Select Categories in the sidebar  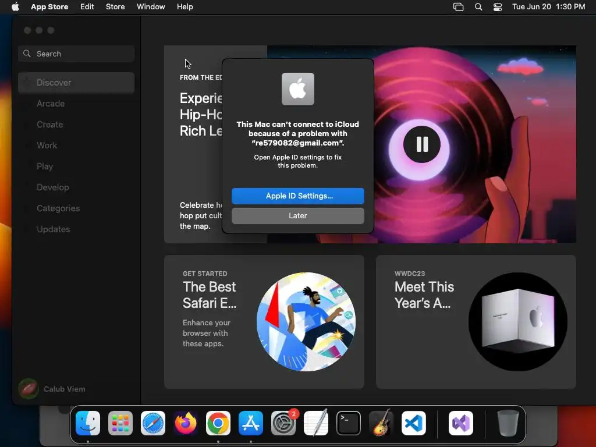coord(76,208)
